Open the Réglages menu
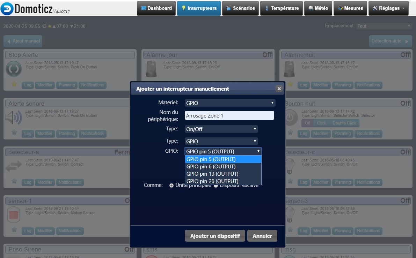416x258 pixels. pos(388,8)
